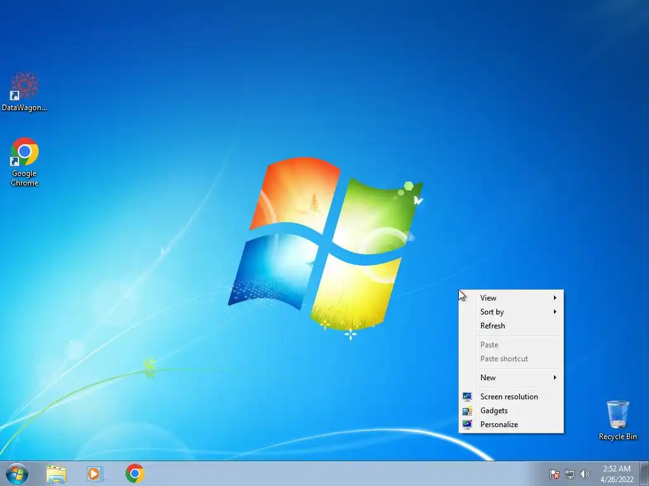Open the Sort by submenu
This screenshot has height=486, width=649.
pyautogui.click(x=511, y=312)
